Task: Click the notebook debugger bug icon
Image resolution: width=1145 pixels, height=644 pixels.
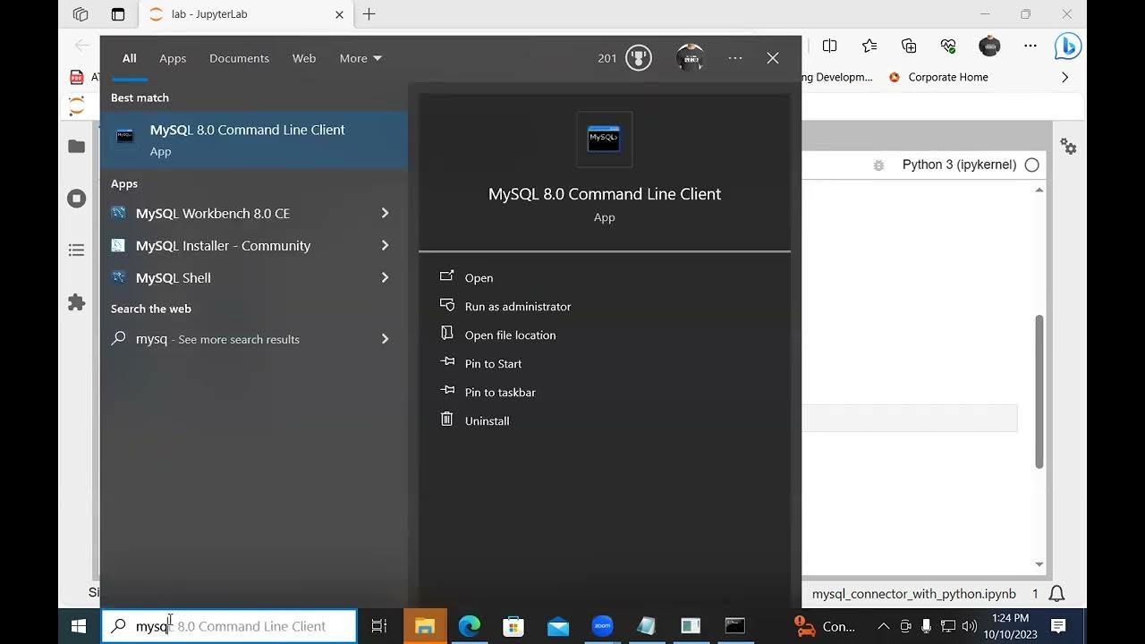Action: tap(878, 165)
